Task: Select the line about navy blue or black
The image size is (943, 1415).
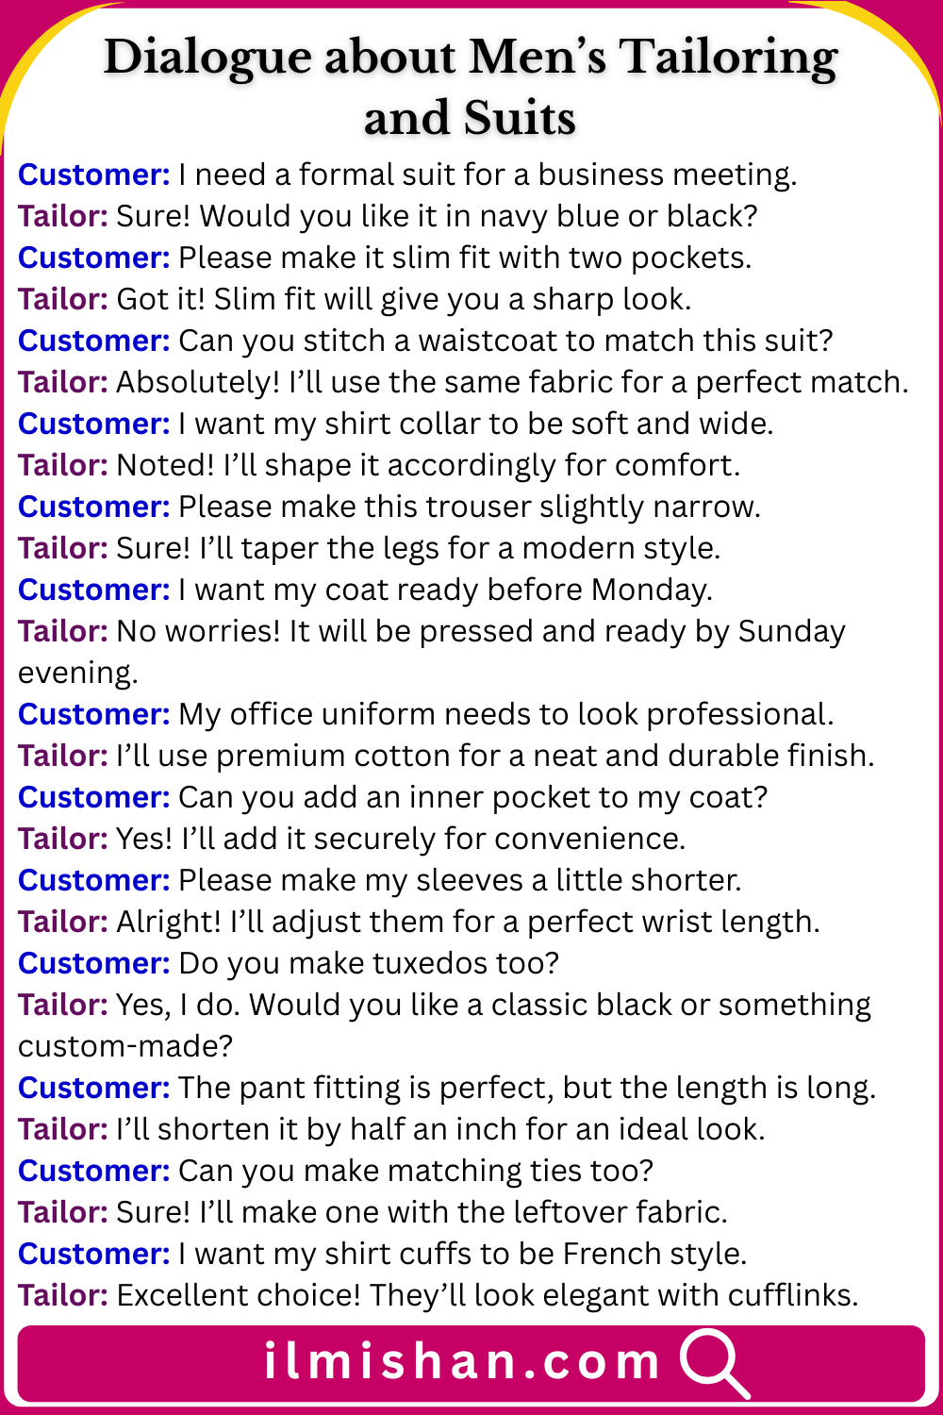Action: [437, 216]
